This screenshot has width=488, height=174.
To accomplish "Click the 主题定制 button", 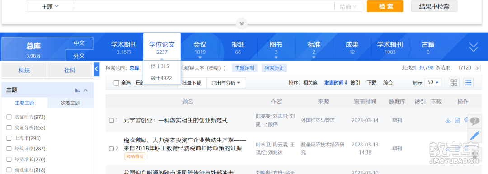I will pos(244,68).
